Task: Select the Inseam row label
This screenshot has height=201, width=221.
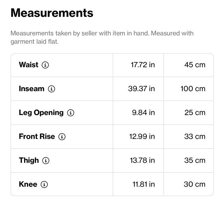Action: coord(32,89)
